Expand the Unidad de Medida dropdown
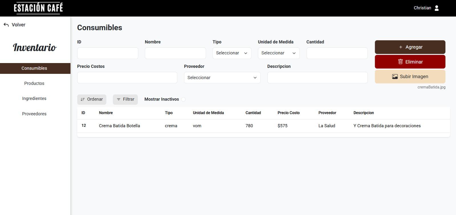456x215 pixels. 278,53
